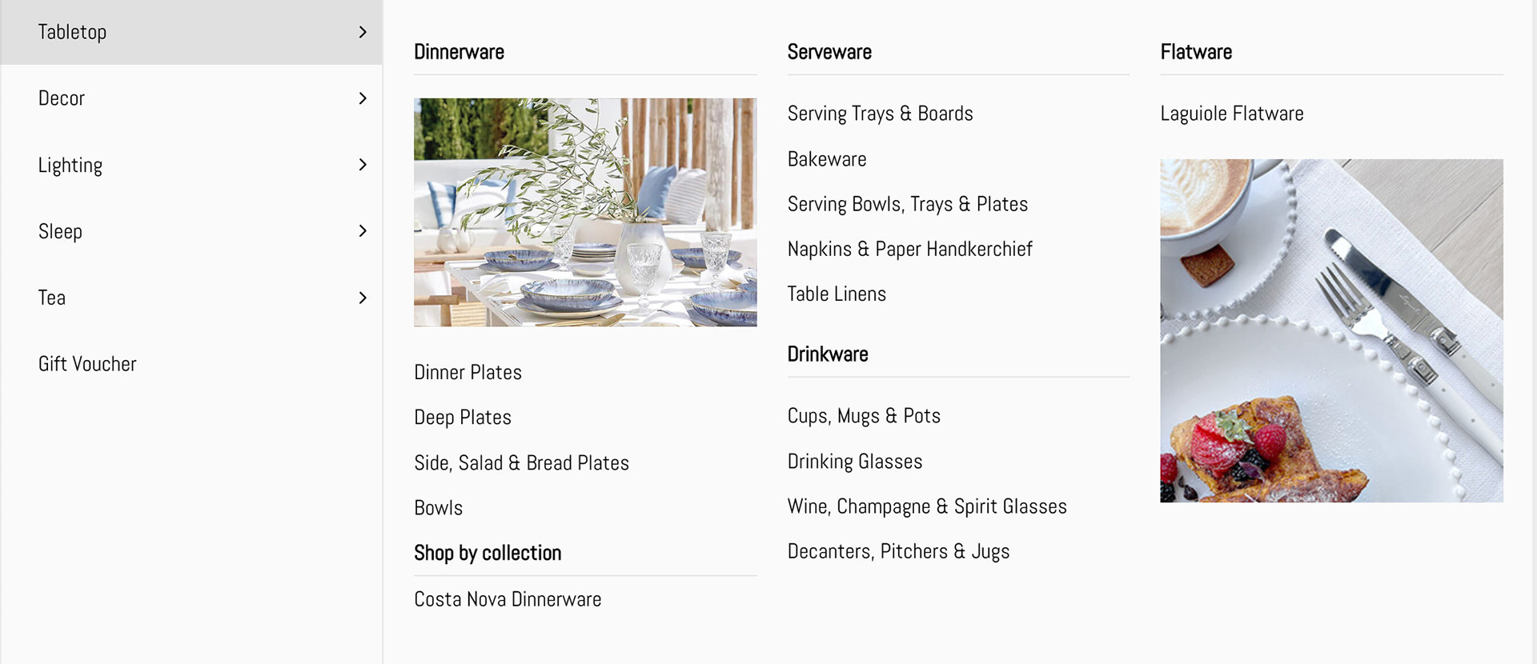Go to Dinner Plates
Viewport: 1537px width, 664px height.
[x=468, y=372]
